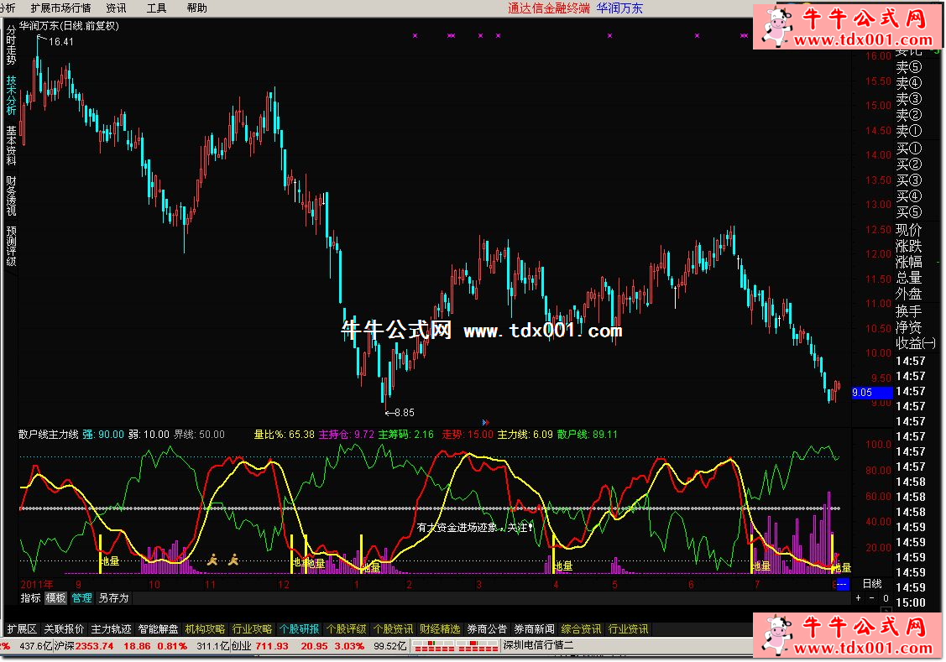Open the 预测评级 side tab
This screenshot has width=946, height=662.
[x=11, y=246]
